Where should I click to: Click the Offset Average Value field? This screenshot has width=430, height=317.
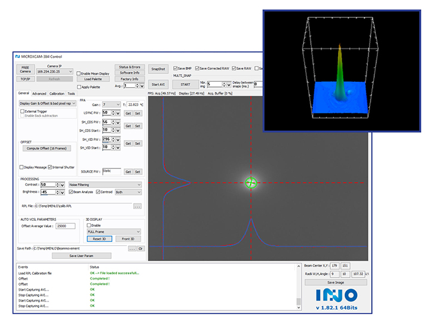(x=66, y=226)
